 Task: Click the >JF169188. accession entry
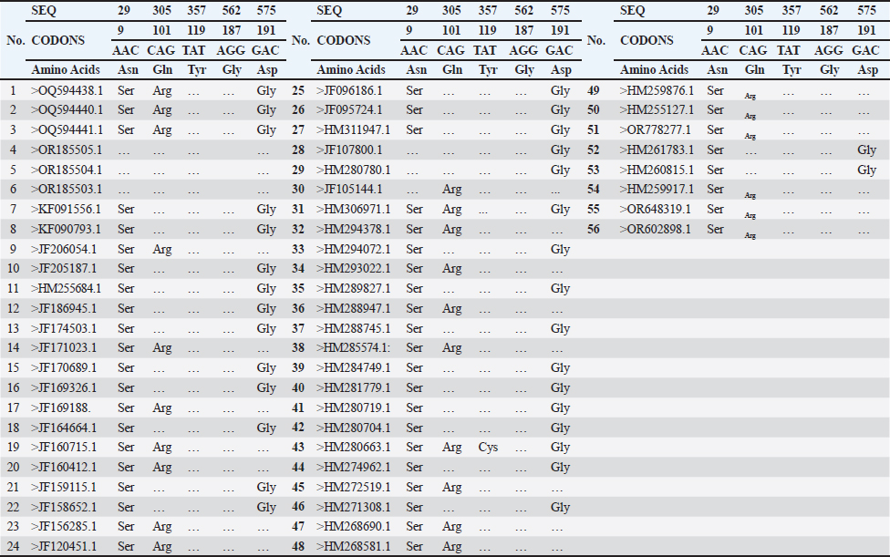(62, 407)
